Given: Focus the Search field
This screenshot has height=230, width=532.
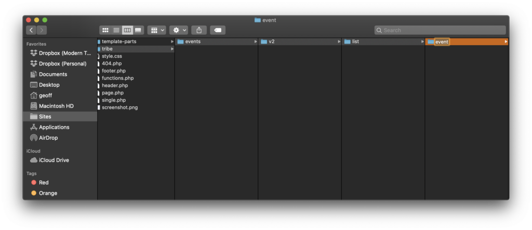Looking at the screenshot, I should 440,30.
